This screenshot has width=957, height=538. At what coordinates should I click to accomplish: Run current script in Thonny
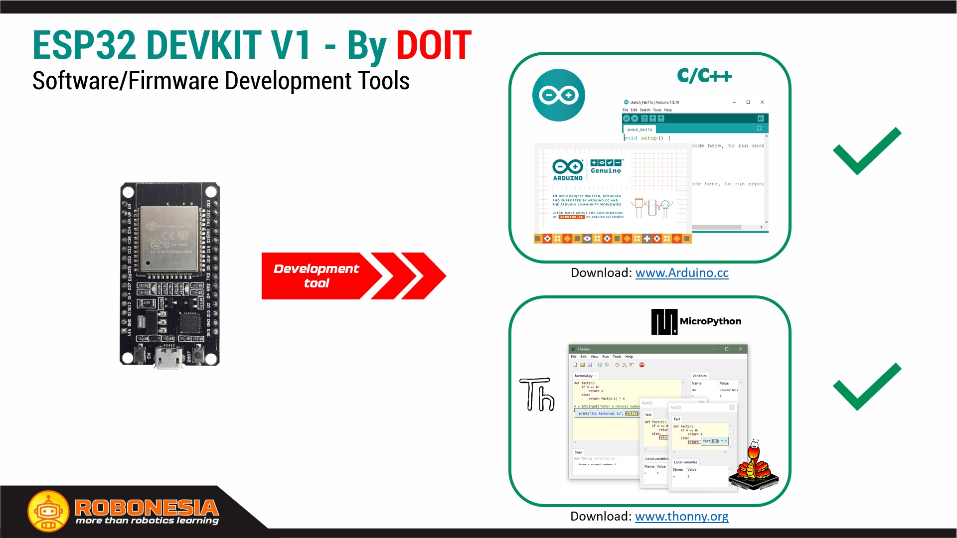point(600,365)
